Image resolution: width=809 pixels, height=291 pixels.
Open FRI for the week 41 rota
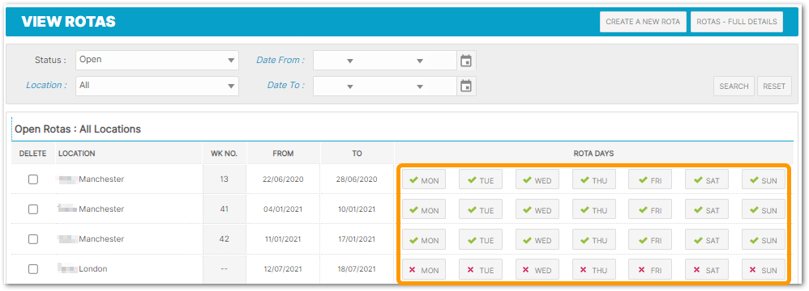(650, 210)
